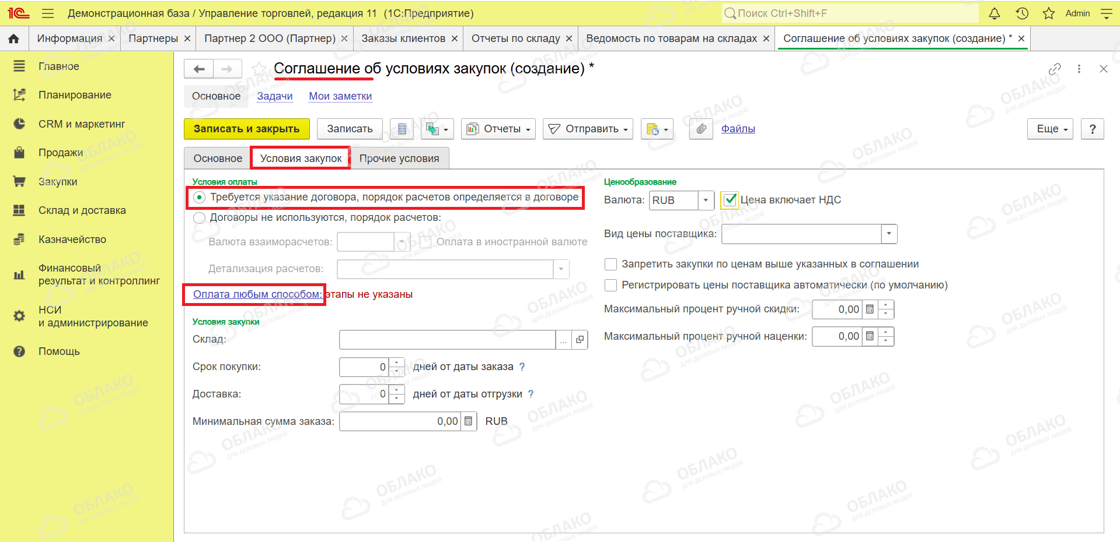Expand the Вид цены поставщика dropdown
The height and width of the screenshot is (542, 1120).
(x=889, y=234)
